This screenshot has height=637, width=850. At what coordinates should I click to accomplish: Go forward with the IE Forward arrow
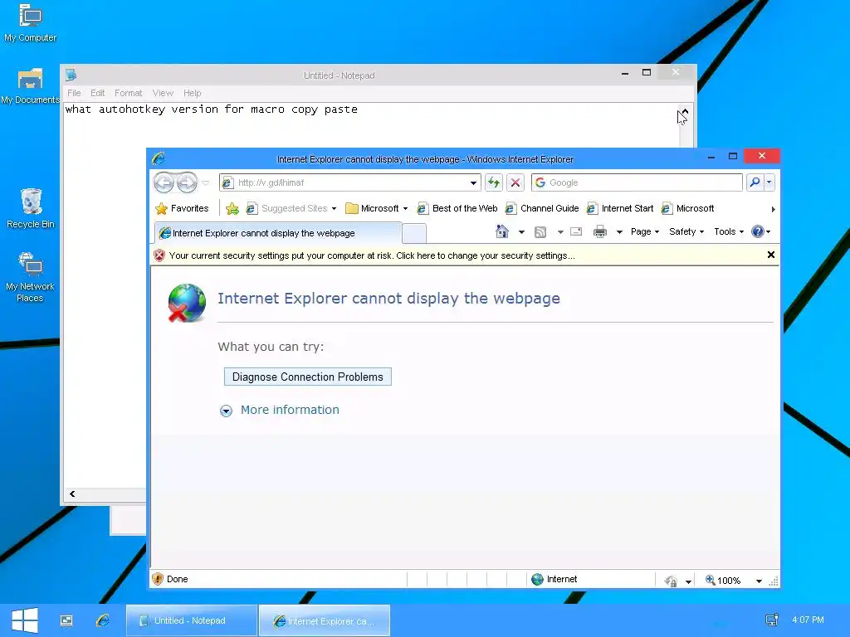tap(187, 183)
